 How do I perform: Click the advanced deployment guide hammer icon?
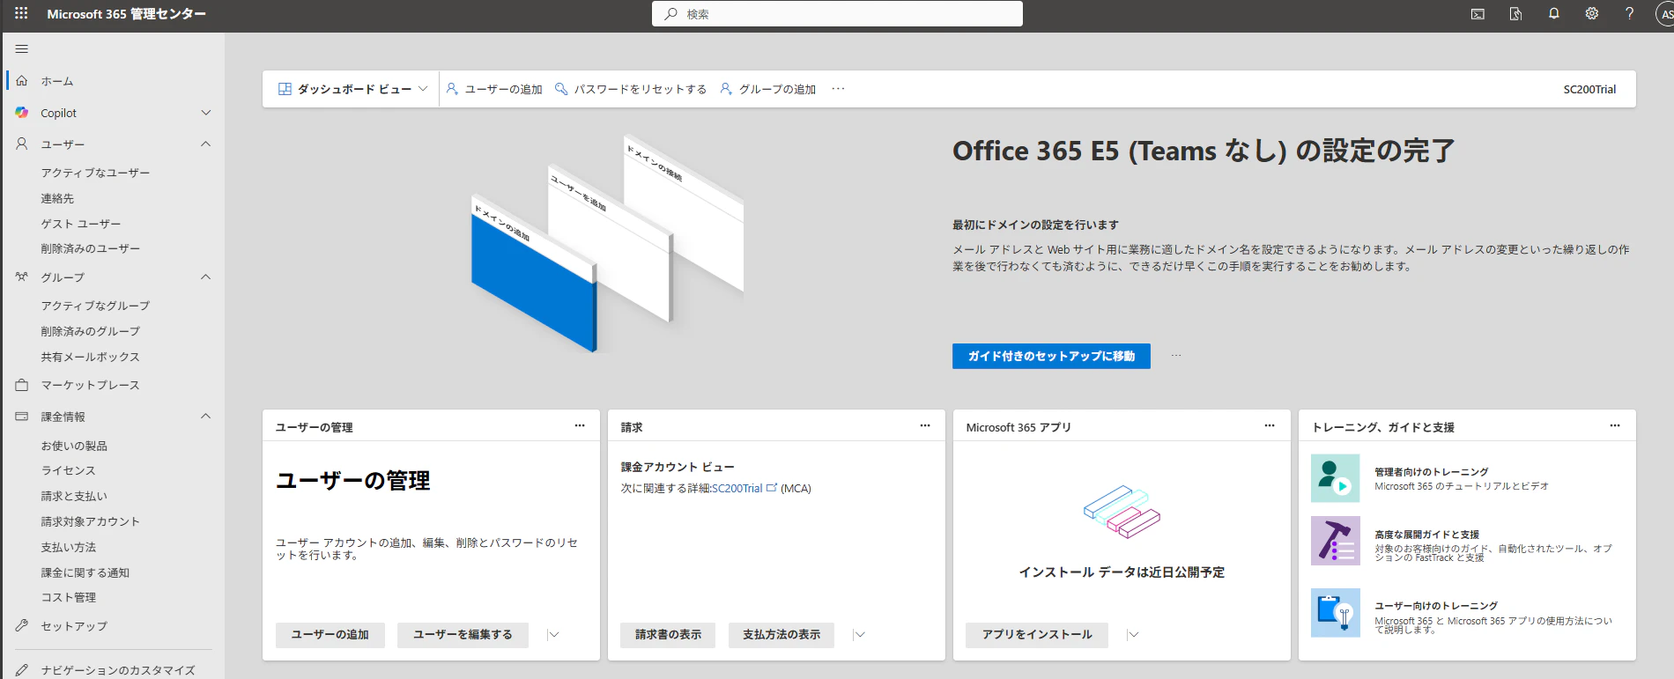(1336, 541)
